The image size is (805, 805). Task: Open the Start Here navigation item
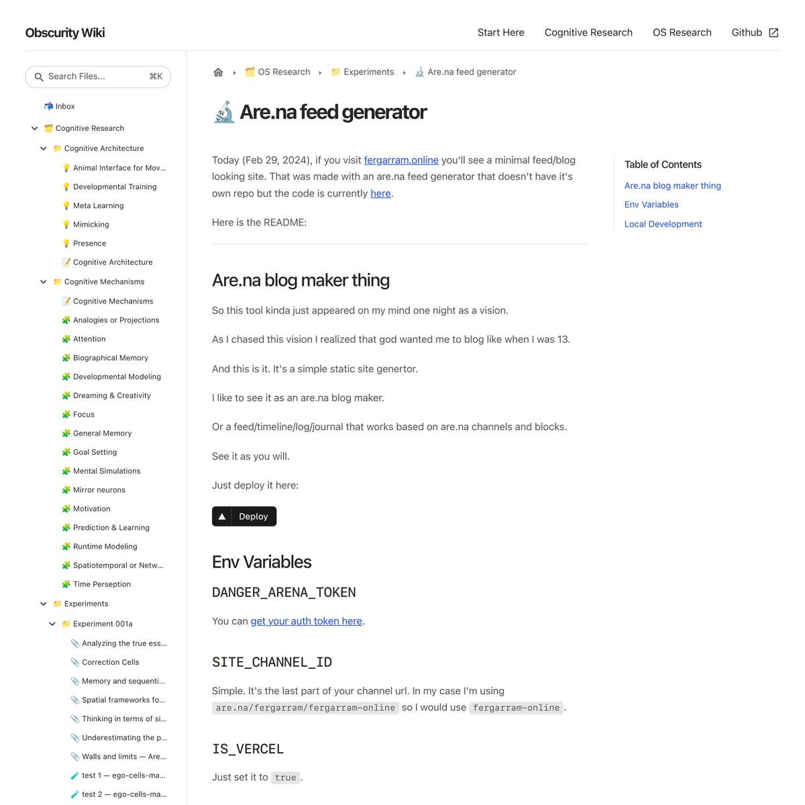pos(500,32)
